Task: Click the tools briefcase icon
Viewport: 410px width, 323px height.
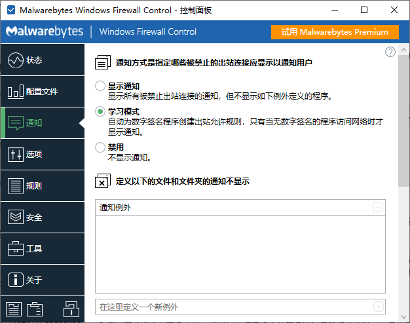Action: (16, 248)
